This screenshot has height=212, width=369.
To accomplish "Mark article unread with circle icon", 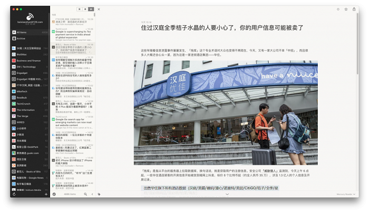I will click(x=338, y=9).
